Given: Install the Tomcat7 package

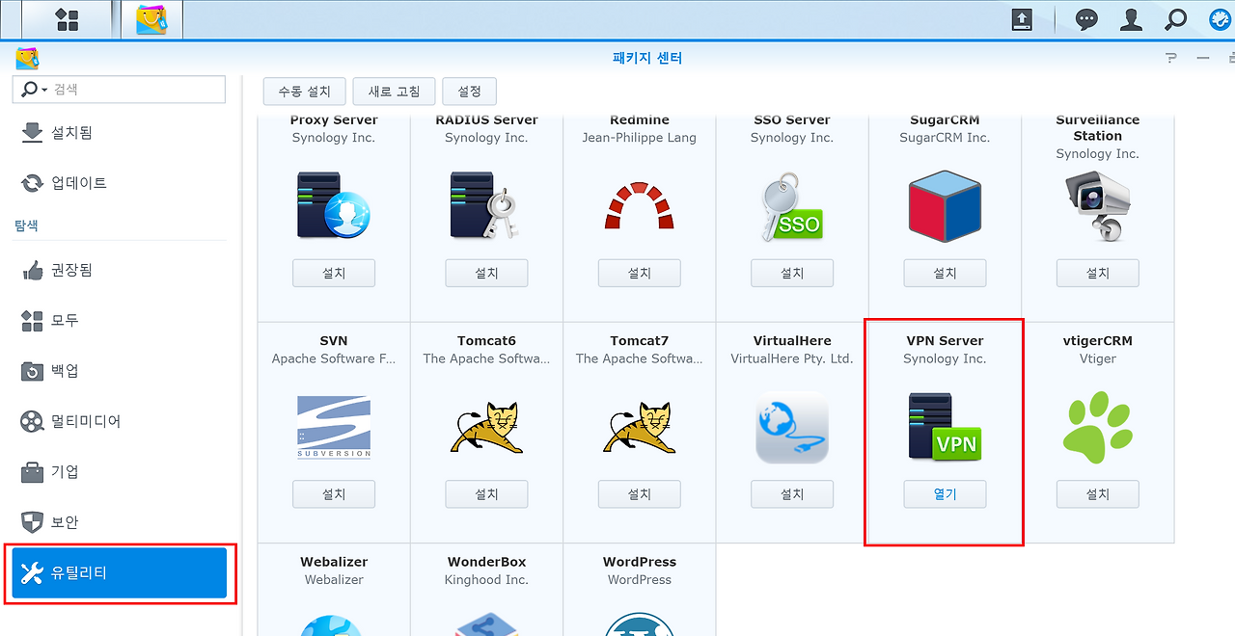Looking at the screenshot, I should point(639,493).
